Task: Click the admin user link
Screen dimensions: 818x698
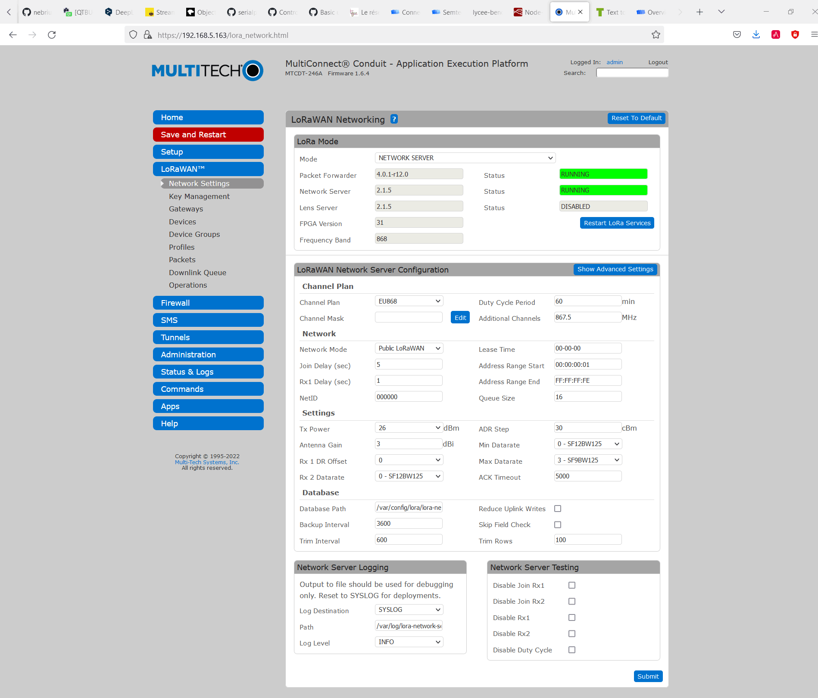Action: click(x=615, y=62)
